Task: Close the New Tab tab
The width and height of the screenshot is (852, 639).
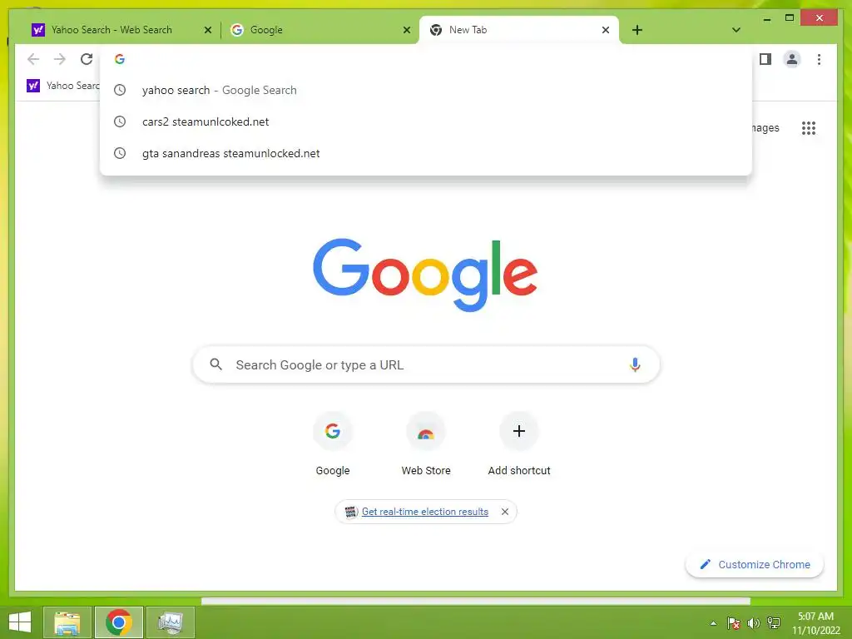Action: tap(606, 30)
